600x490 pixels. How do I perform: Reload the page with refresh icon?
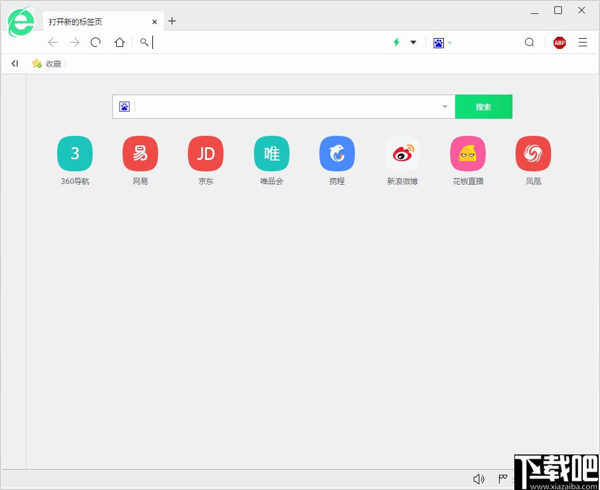coord(96,42)
